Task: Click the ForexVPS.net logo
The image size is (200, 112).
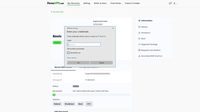Action: coord(56,3)
